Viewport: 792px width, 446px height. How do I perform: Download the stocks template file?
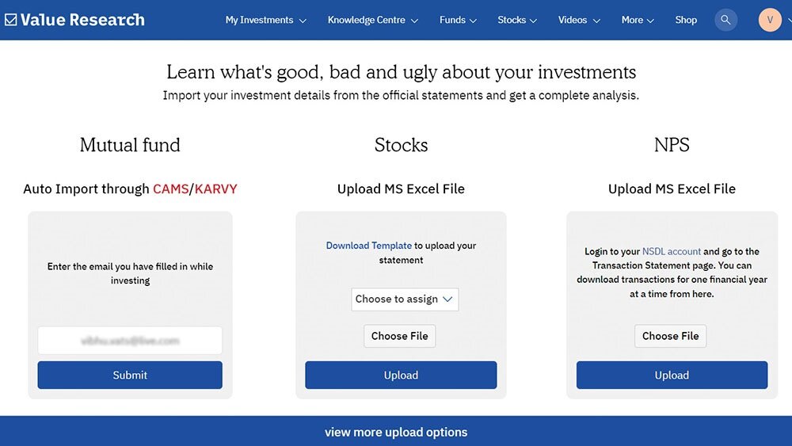(368, 246)
